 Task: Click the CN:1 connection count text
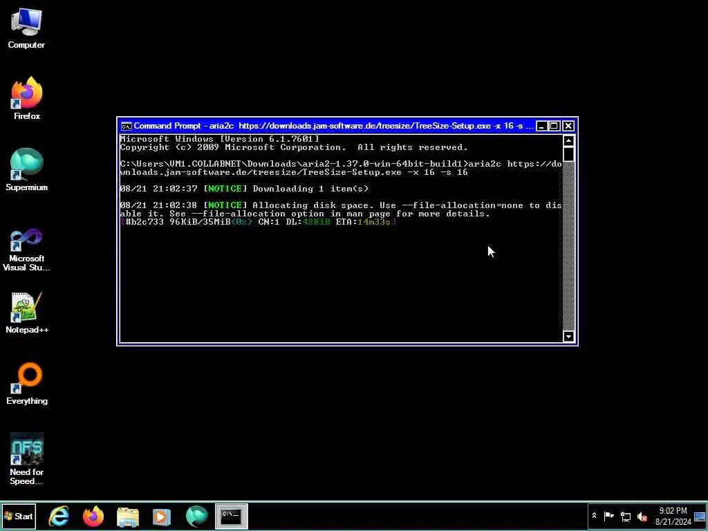click(x=269, y=222)
